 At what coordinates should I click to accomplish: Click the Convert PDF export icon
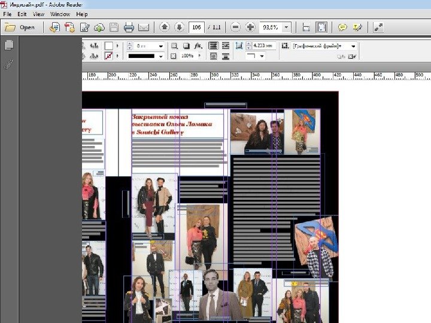pos(54,27)
